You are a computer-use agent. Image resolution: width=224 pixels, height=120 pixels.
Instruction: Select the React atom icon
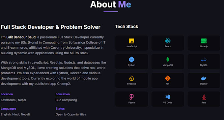coord(168,41)
